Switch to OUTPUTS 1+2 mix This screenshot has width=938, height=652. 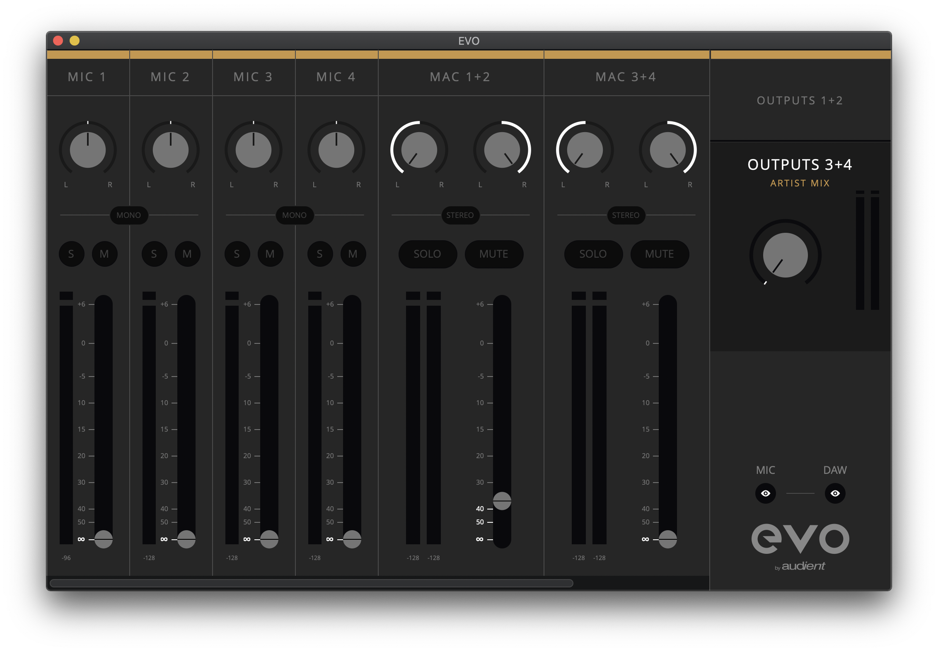coord(800,101)
